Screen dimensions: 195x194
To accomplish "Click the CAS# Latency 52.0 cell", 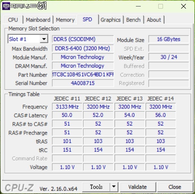I will click(x=98, y=115).
